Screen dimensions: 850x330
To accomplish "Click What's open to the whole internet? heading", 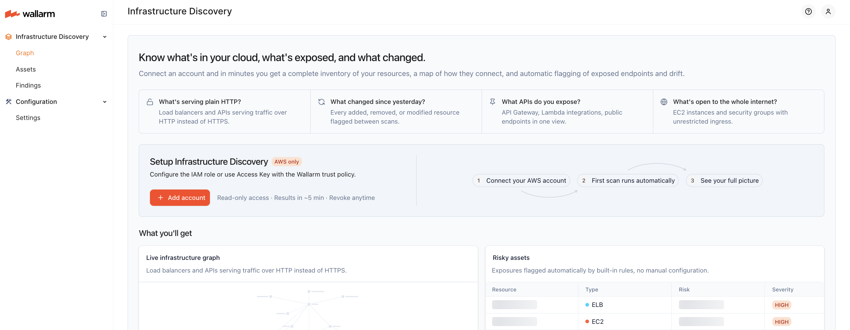I will click(725, 102).
